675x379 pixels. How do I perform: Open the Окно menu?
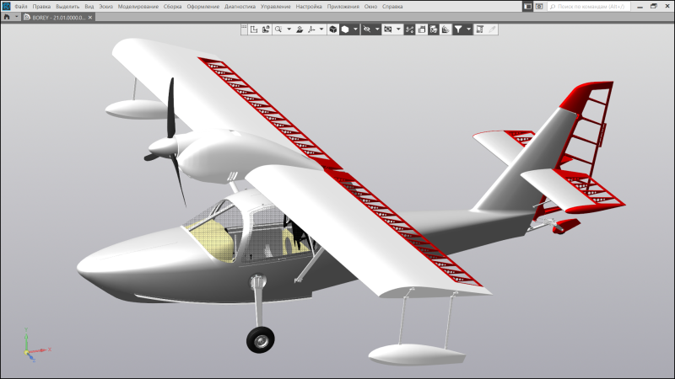tap(370, 7)
